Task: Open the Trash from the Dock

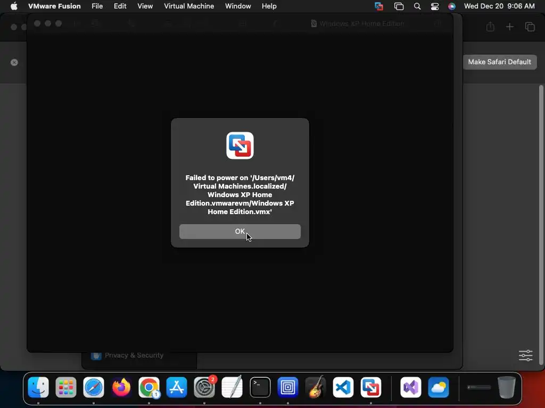Action: [x=507, y=387]
